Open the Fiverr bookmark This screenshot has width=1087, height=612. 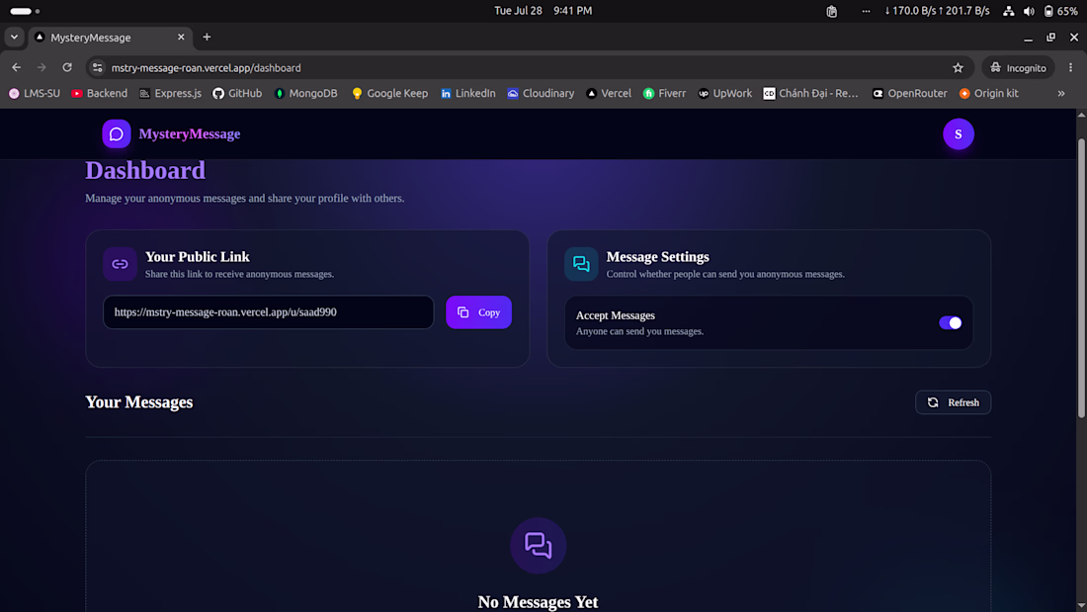tap(664, 93)
